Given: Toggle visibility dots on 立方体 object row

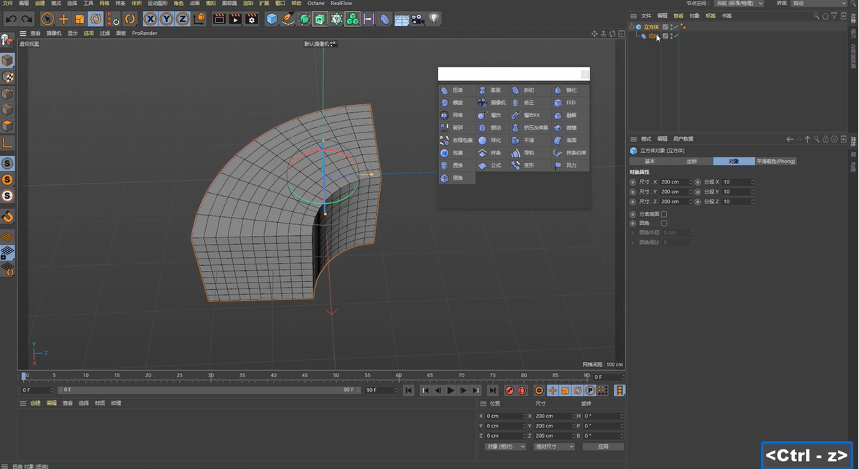Looking at the screenshot, I should 671,26.
